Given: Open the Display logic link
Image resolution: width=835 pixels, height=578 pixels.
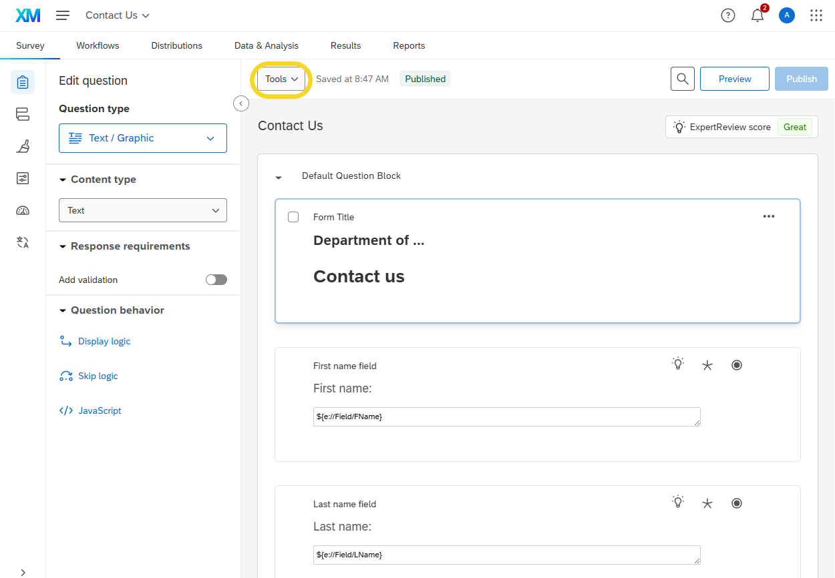Looking at the screenshot, I should point(104,341).
